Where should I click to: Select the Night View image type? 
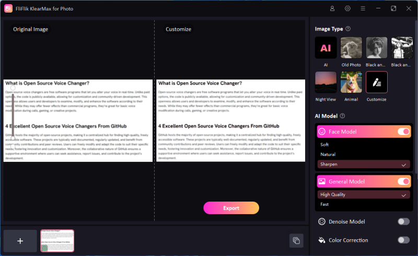[326, 82]
